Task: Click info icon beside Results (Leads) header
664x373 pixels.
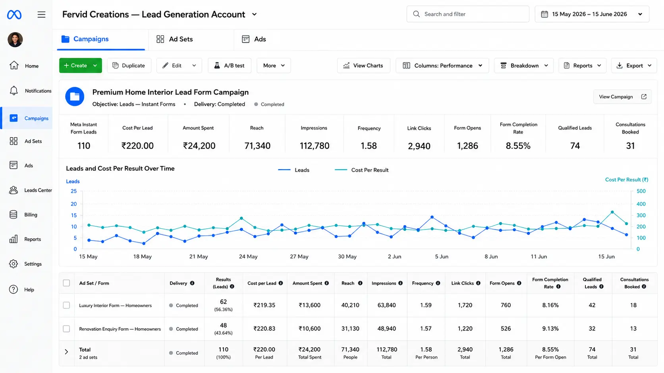Action: pos(232,287)
